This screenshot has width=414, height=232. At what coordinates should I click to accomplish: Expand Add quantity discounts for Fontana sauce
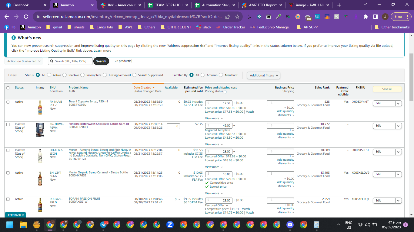pyautogui.click(x=286, y=136)
